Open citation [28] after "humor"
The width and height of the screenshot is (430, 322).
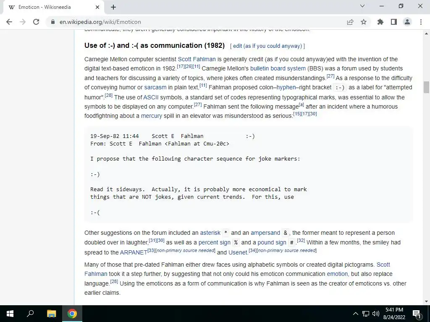[x=109, y=95]
